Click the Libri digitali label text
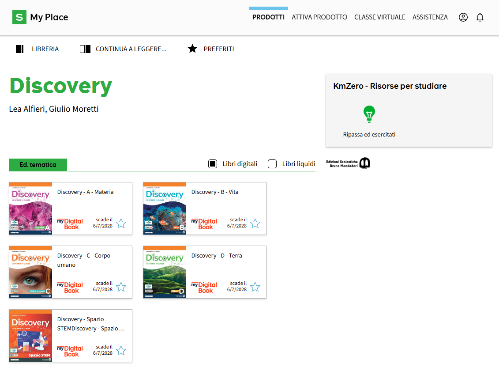 tap(240, 164)
